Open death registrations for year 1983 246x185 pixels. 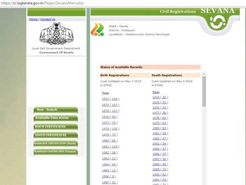(160, 144)
